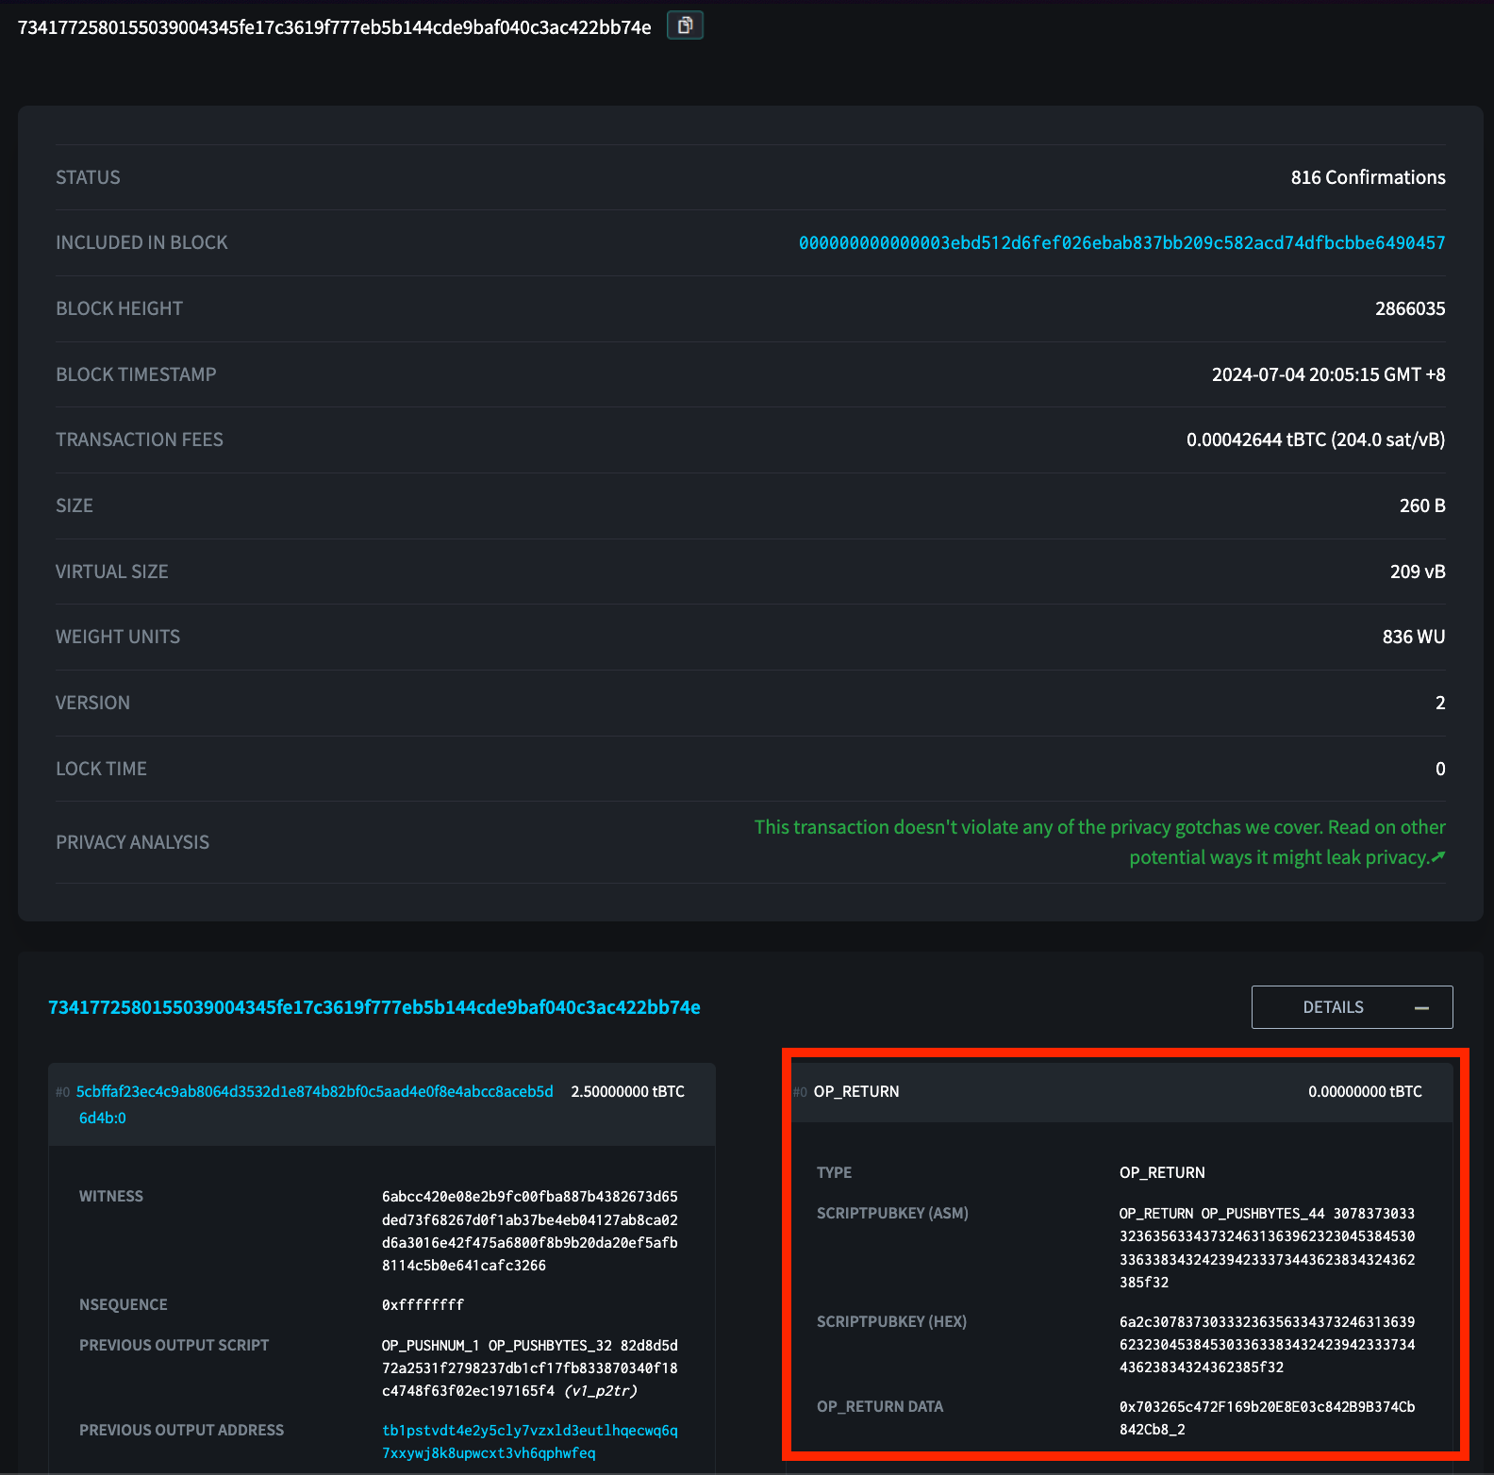Click the transaction fees value 0.00042644 tBTC

[1315, 440]
